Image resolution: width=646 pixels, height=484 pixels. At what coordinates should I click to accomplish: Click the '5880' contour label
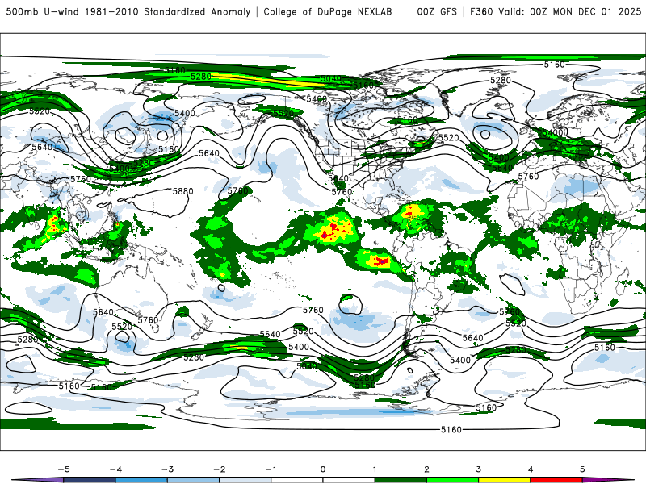coord(183,191)
